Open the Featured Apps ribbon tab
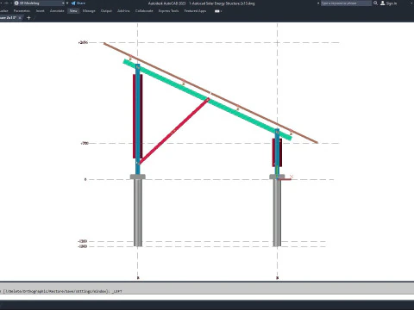Image resolution: width=414 pixels, height=310 pixels. (x=195, y=11)
